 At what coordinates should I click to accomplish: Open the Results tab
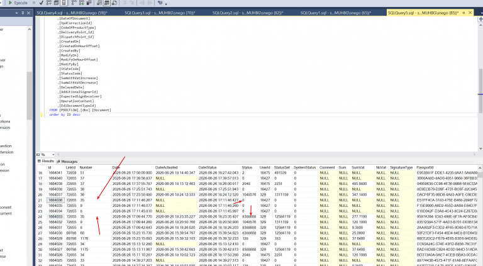(x=45, y=162)
